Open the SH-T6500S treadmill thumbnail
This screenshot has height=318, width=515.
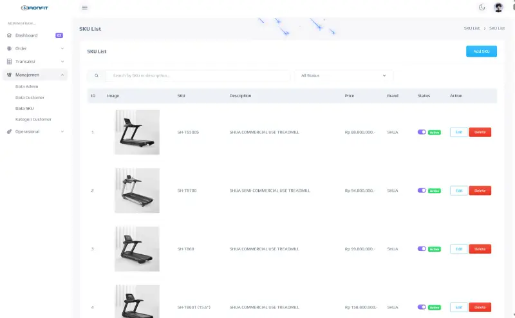137,132
